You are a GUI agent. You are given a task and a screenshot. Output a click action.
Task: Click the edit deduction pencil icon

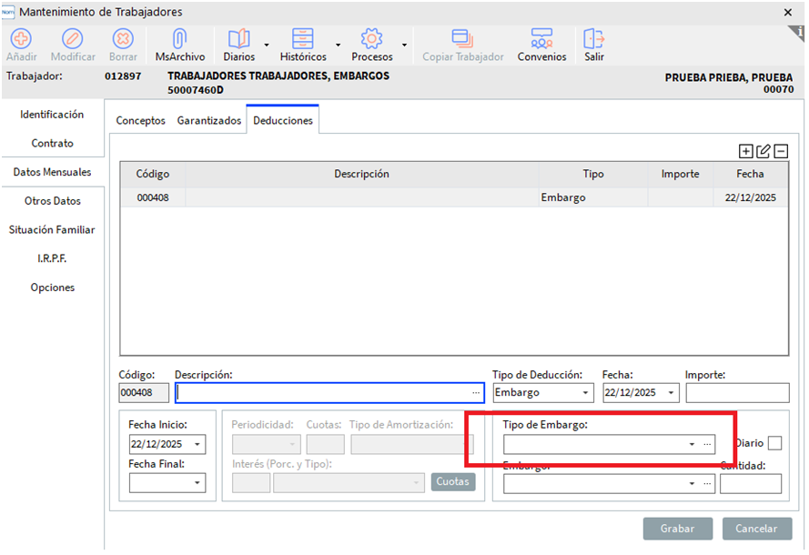763,152
